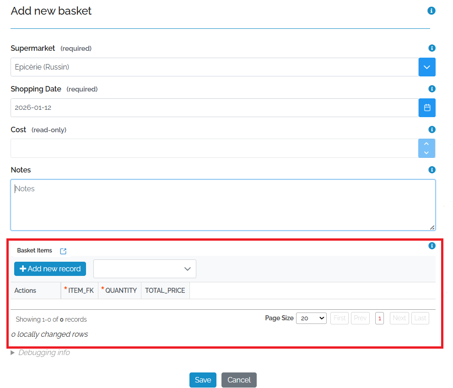Expand the Supermarket dropdown list
Screen dimensions: 453x388
click(427, 67)
